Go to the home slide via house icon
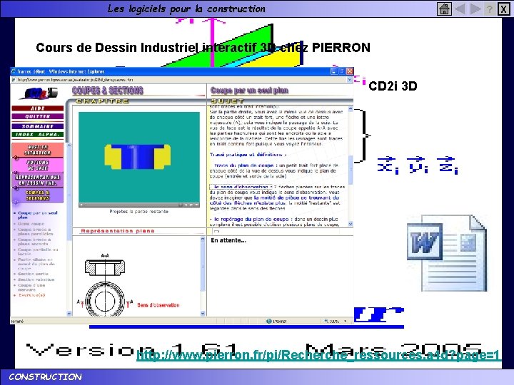The height and width of the screenshot is (385, 514). tap(444, 9)
